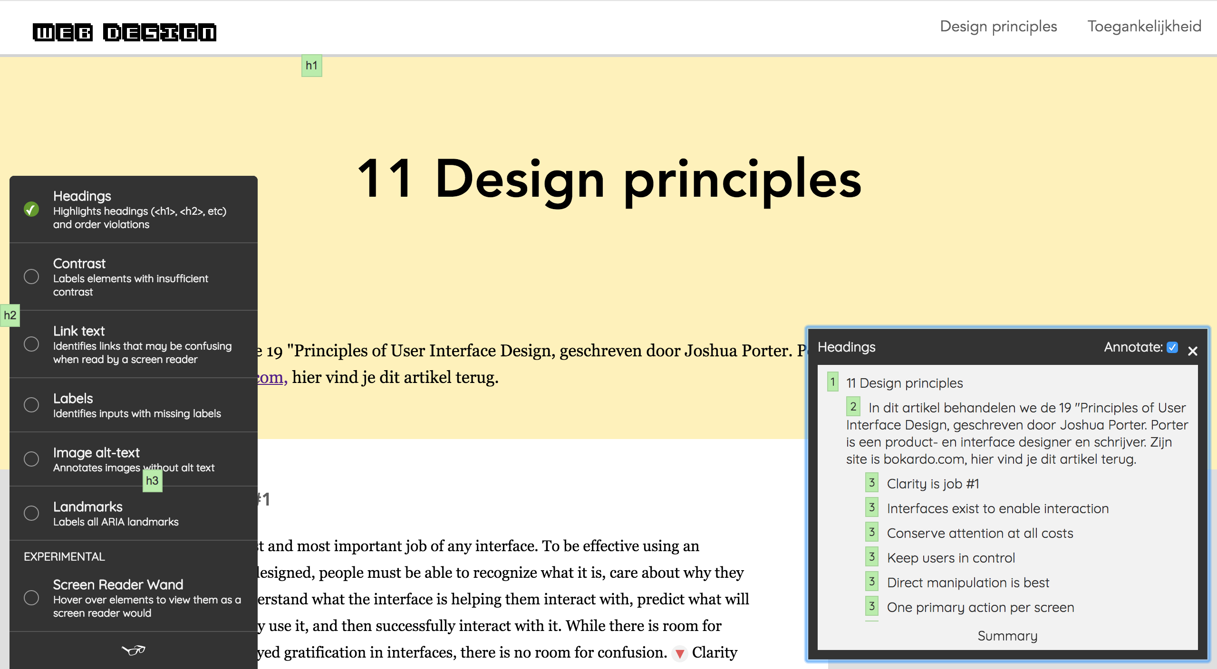Enable the Link text plugin
This screenshot has width=1217, height=669.
pos(31,344)
